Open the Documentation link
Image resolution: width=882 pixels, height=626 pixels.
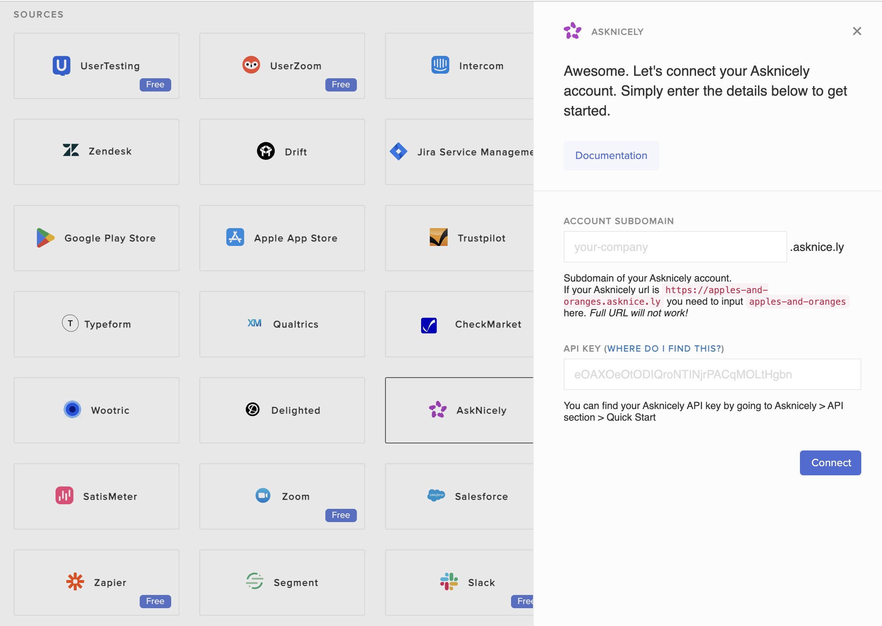(x=611, y=156)
